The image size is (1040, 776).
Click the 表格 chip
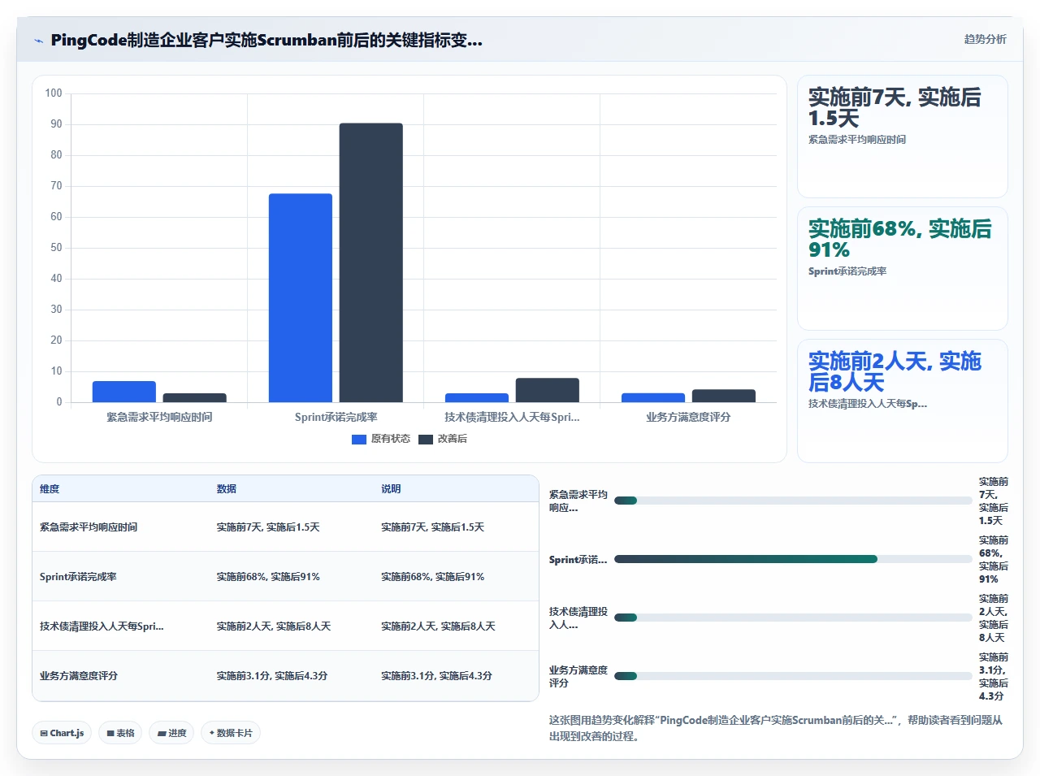point(120,733)
